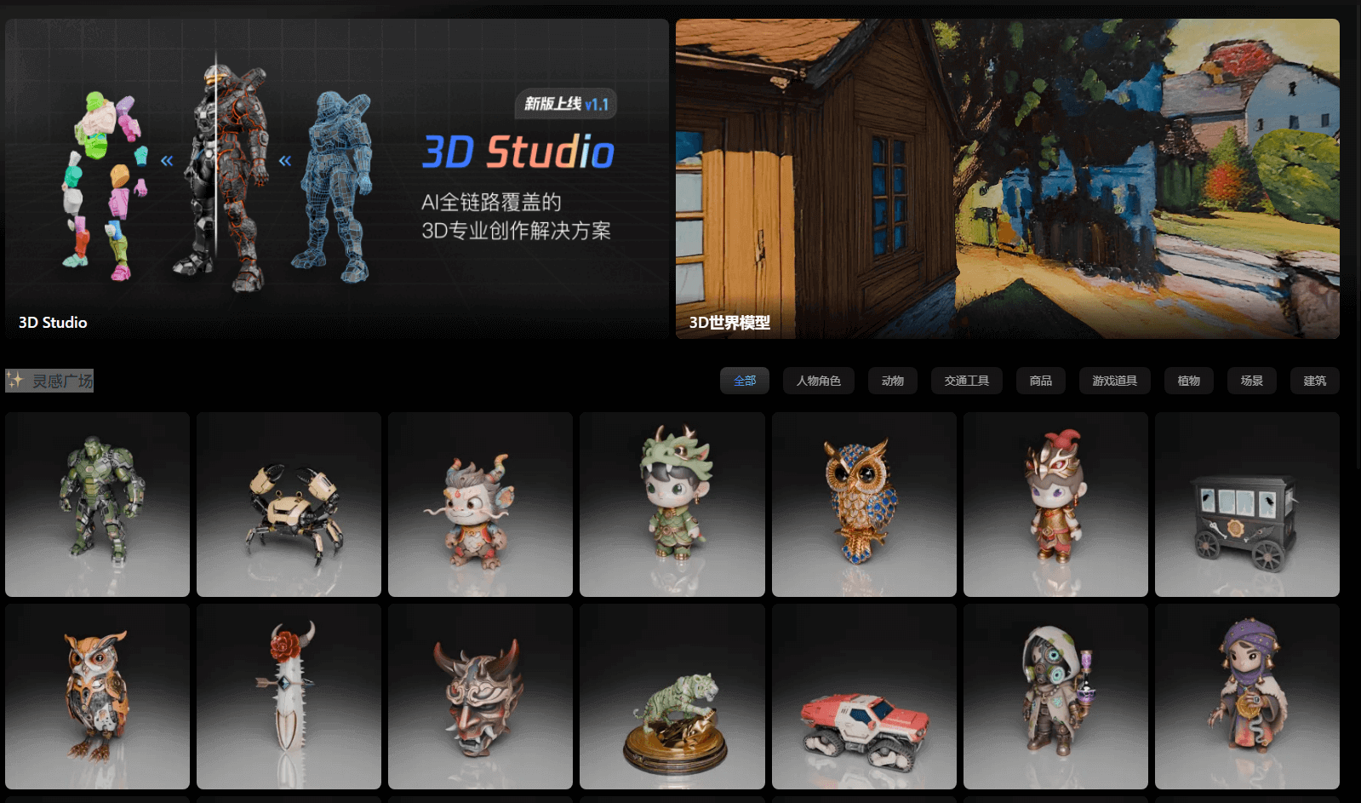
Task: Open the hooded gas-mask character model
Action: (x=1055, y=697)
